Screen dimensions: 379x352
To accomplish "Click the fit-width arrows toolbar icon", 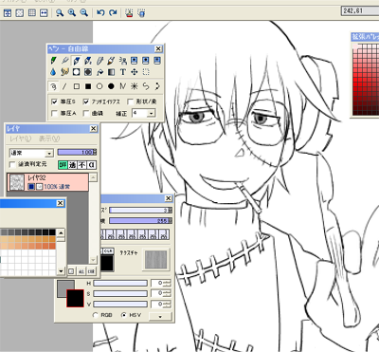I will pyautogui.click(x=44, y=12).
